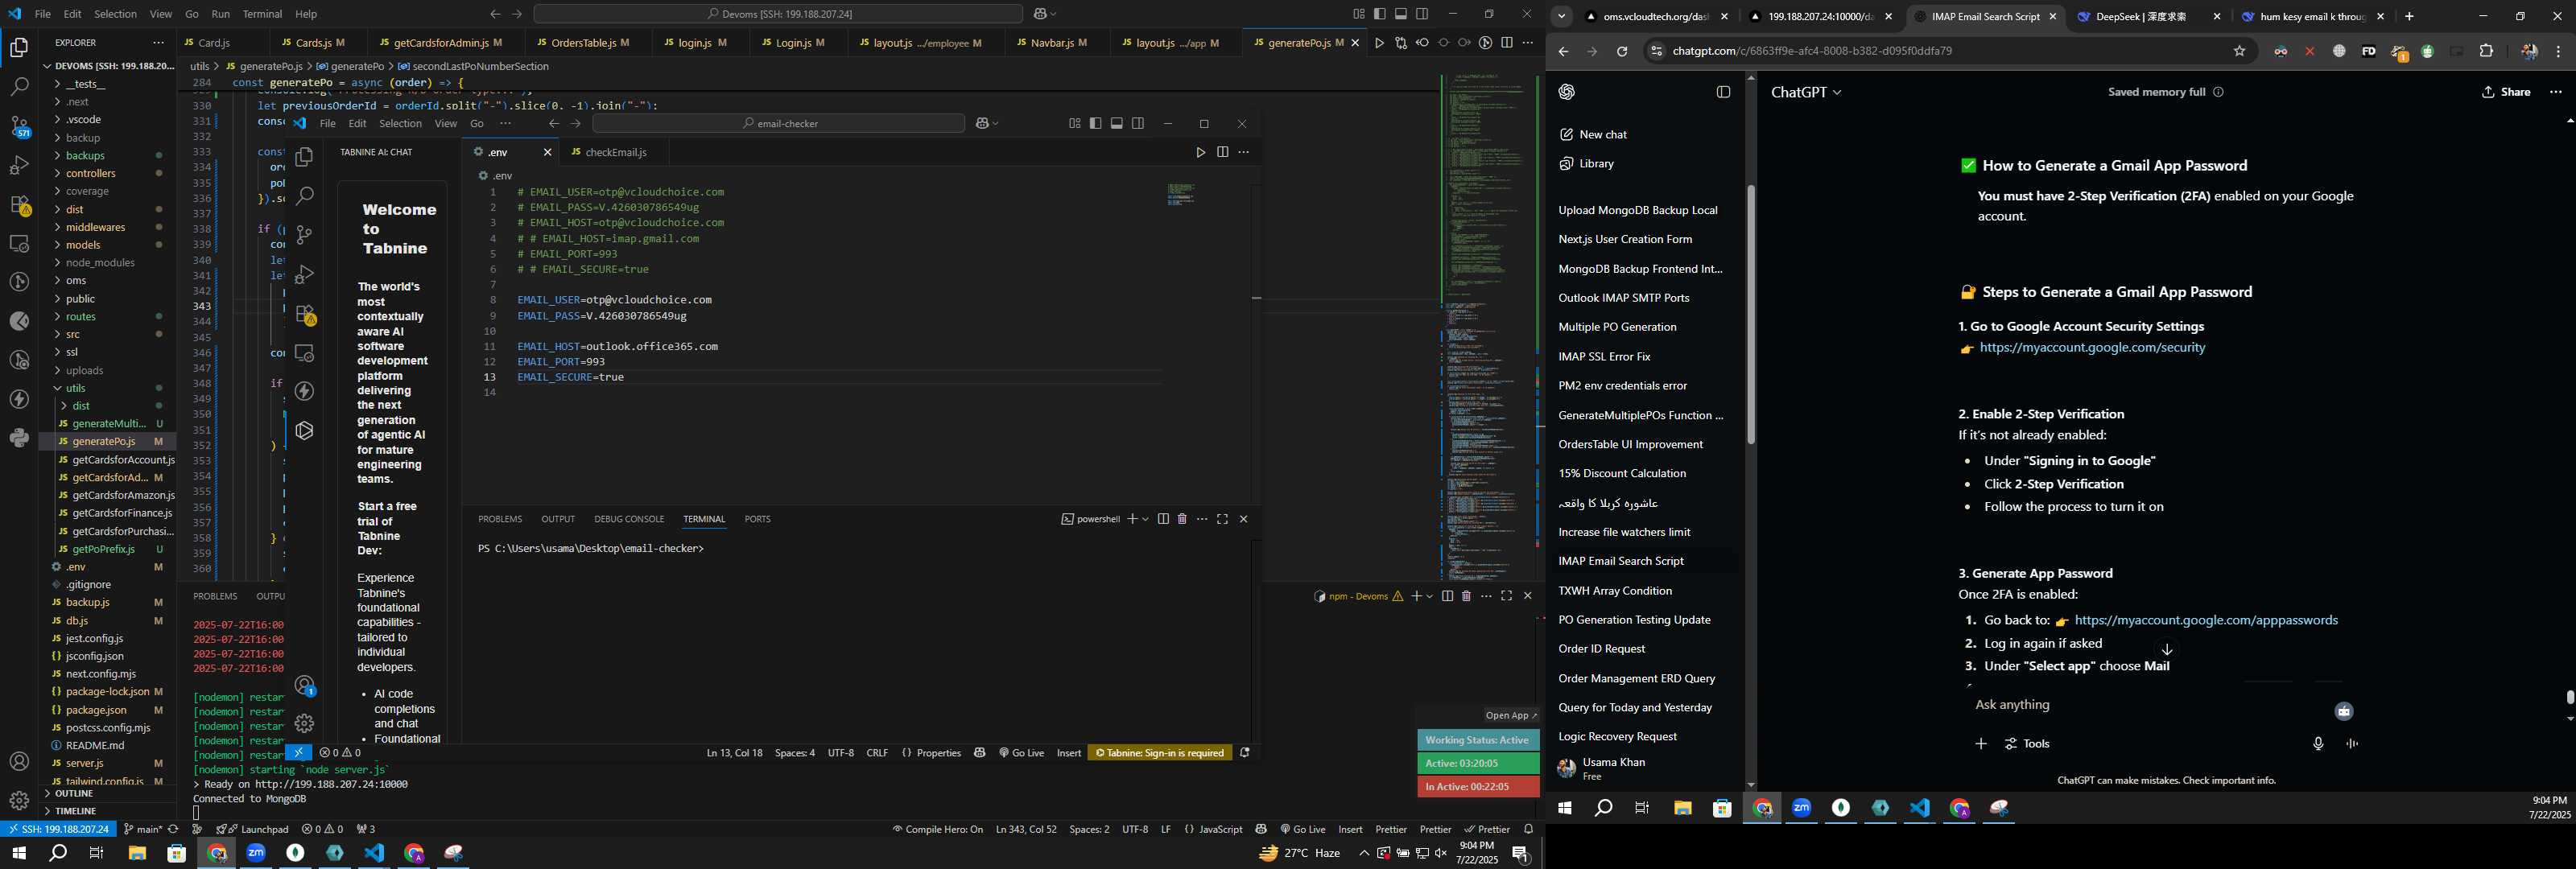Click ChatGPT sidebar vertical scrollbar
Screen dimensions: 2576x869
(1750, 315)
